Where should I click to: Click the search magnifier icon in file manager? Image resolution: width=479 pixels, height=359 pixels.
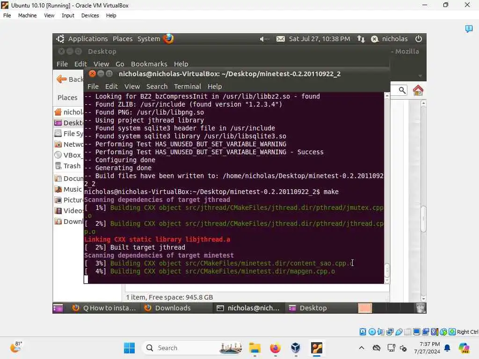402,90
